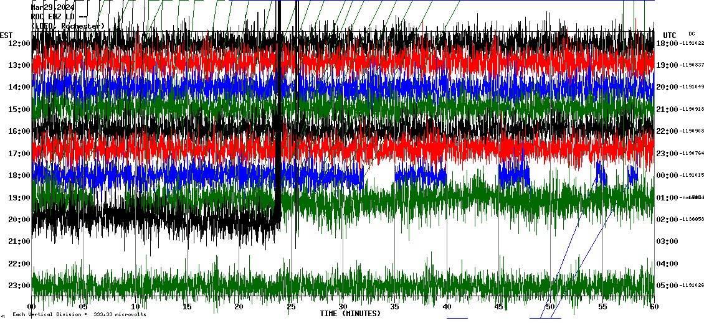This screenshot has height=323, width=704.
Task: Click the 20:00 UTC hour label
Action: tap(667, 87)
